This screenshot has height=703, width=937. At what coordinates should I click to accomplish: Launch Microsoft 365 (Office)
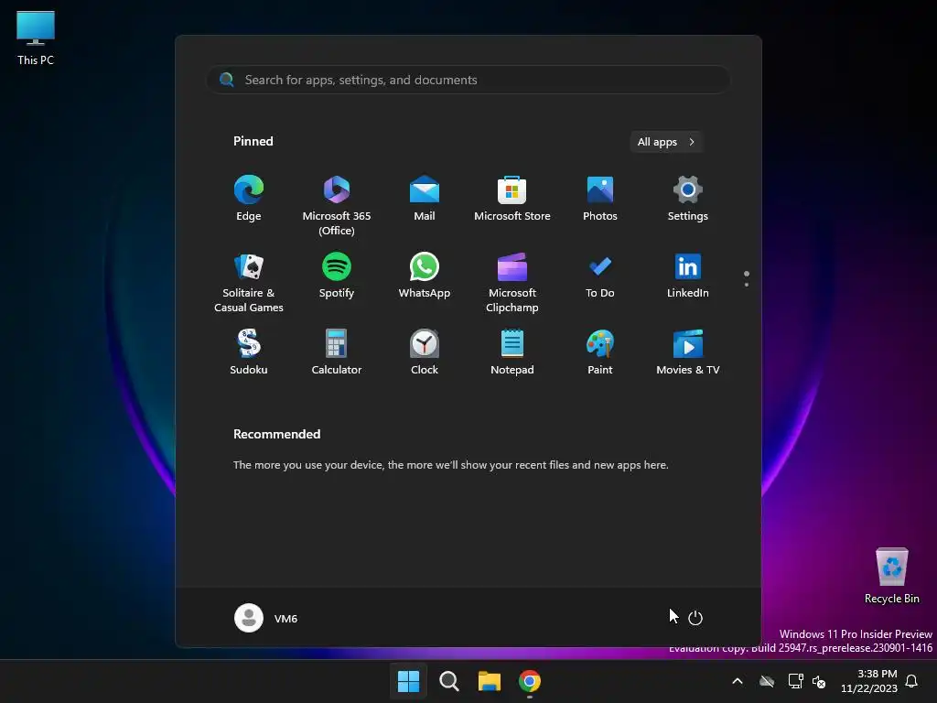337,205
